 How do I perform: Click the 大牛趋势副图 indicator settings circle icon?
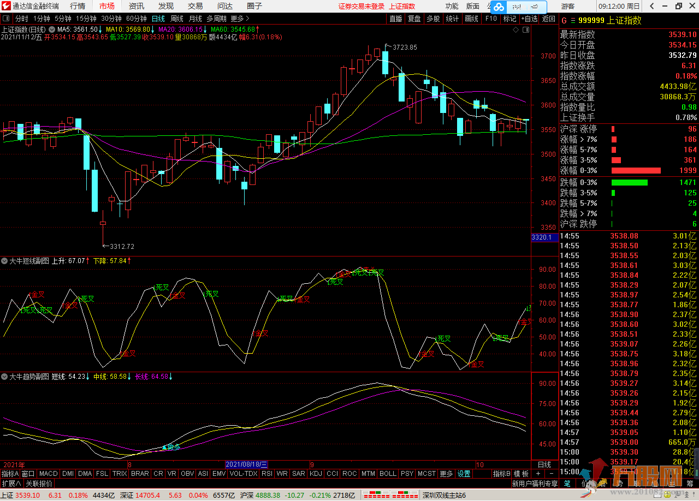pyautogui.click(x=4, y=377)
